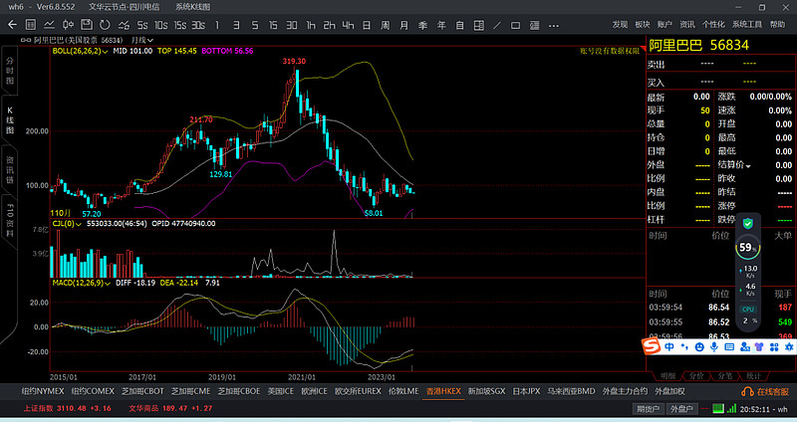Select the 5s period
The width and height of the screenshot is (797, 422).
[x=142, y=25]
